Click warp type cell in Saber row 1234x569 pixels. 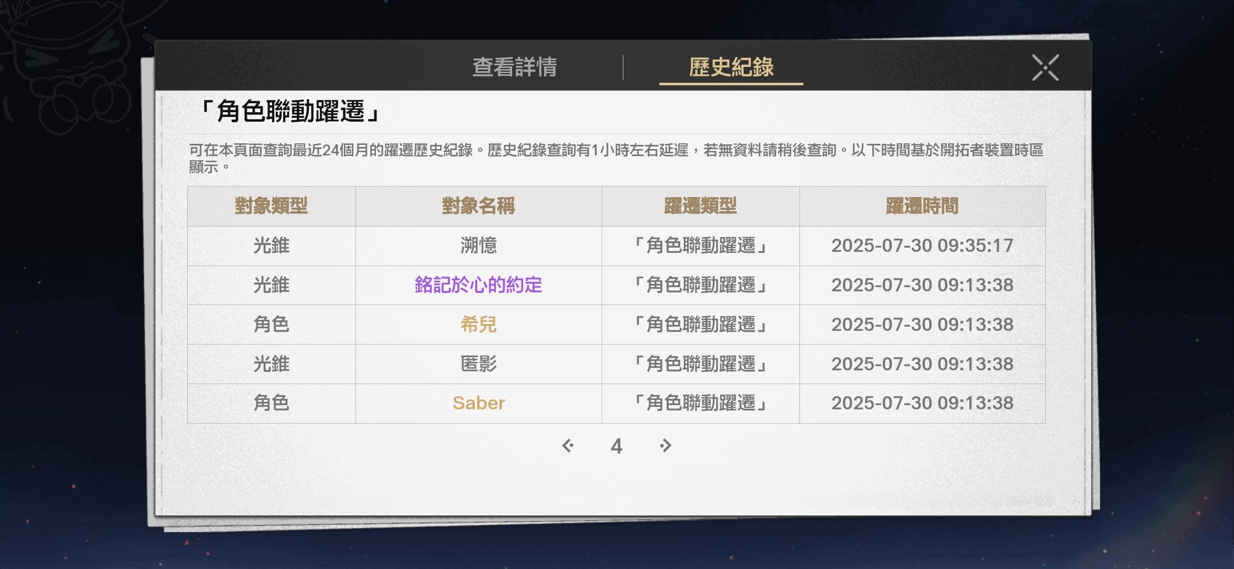pyautogui.click(x=700, y=403)
